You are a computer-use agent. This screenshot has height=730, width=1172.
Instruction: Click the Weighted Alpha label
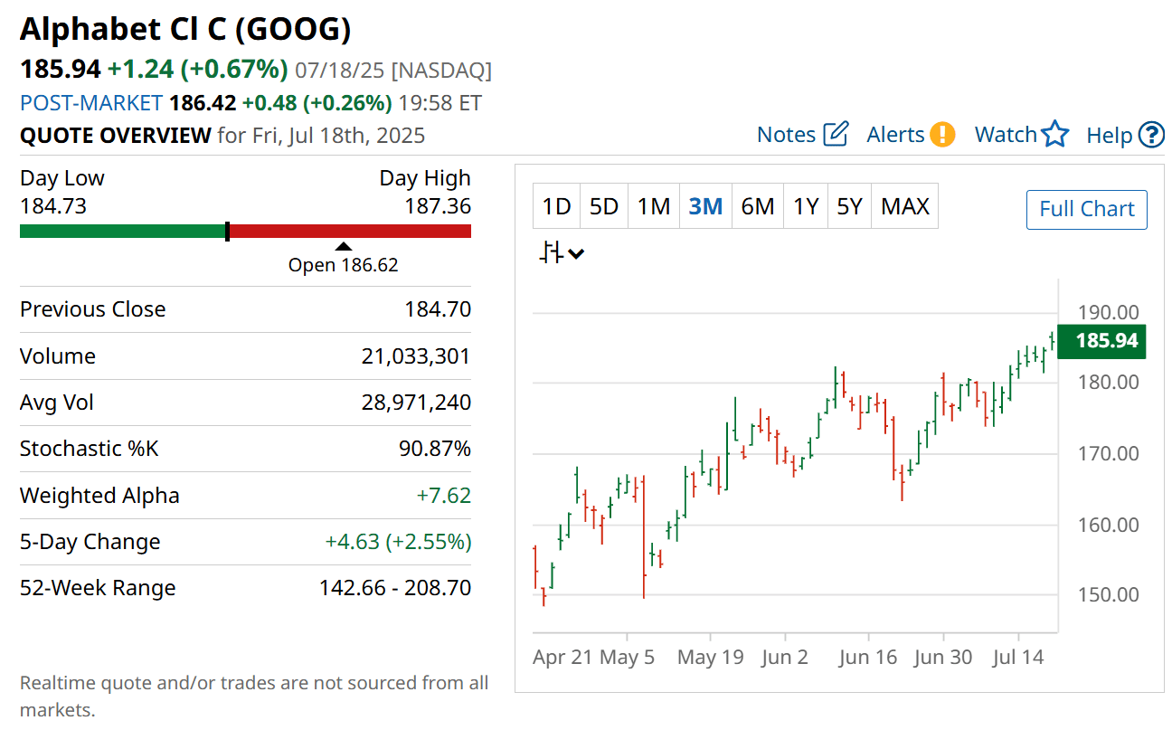pos(99,496)
